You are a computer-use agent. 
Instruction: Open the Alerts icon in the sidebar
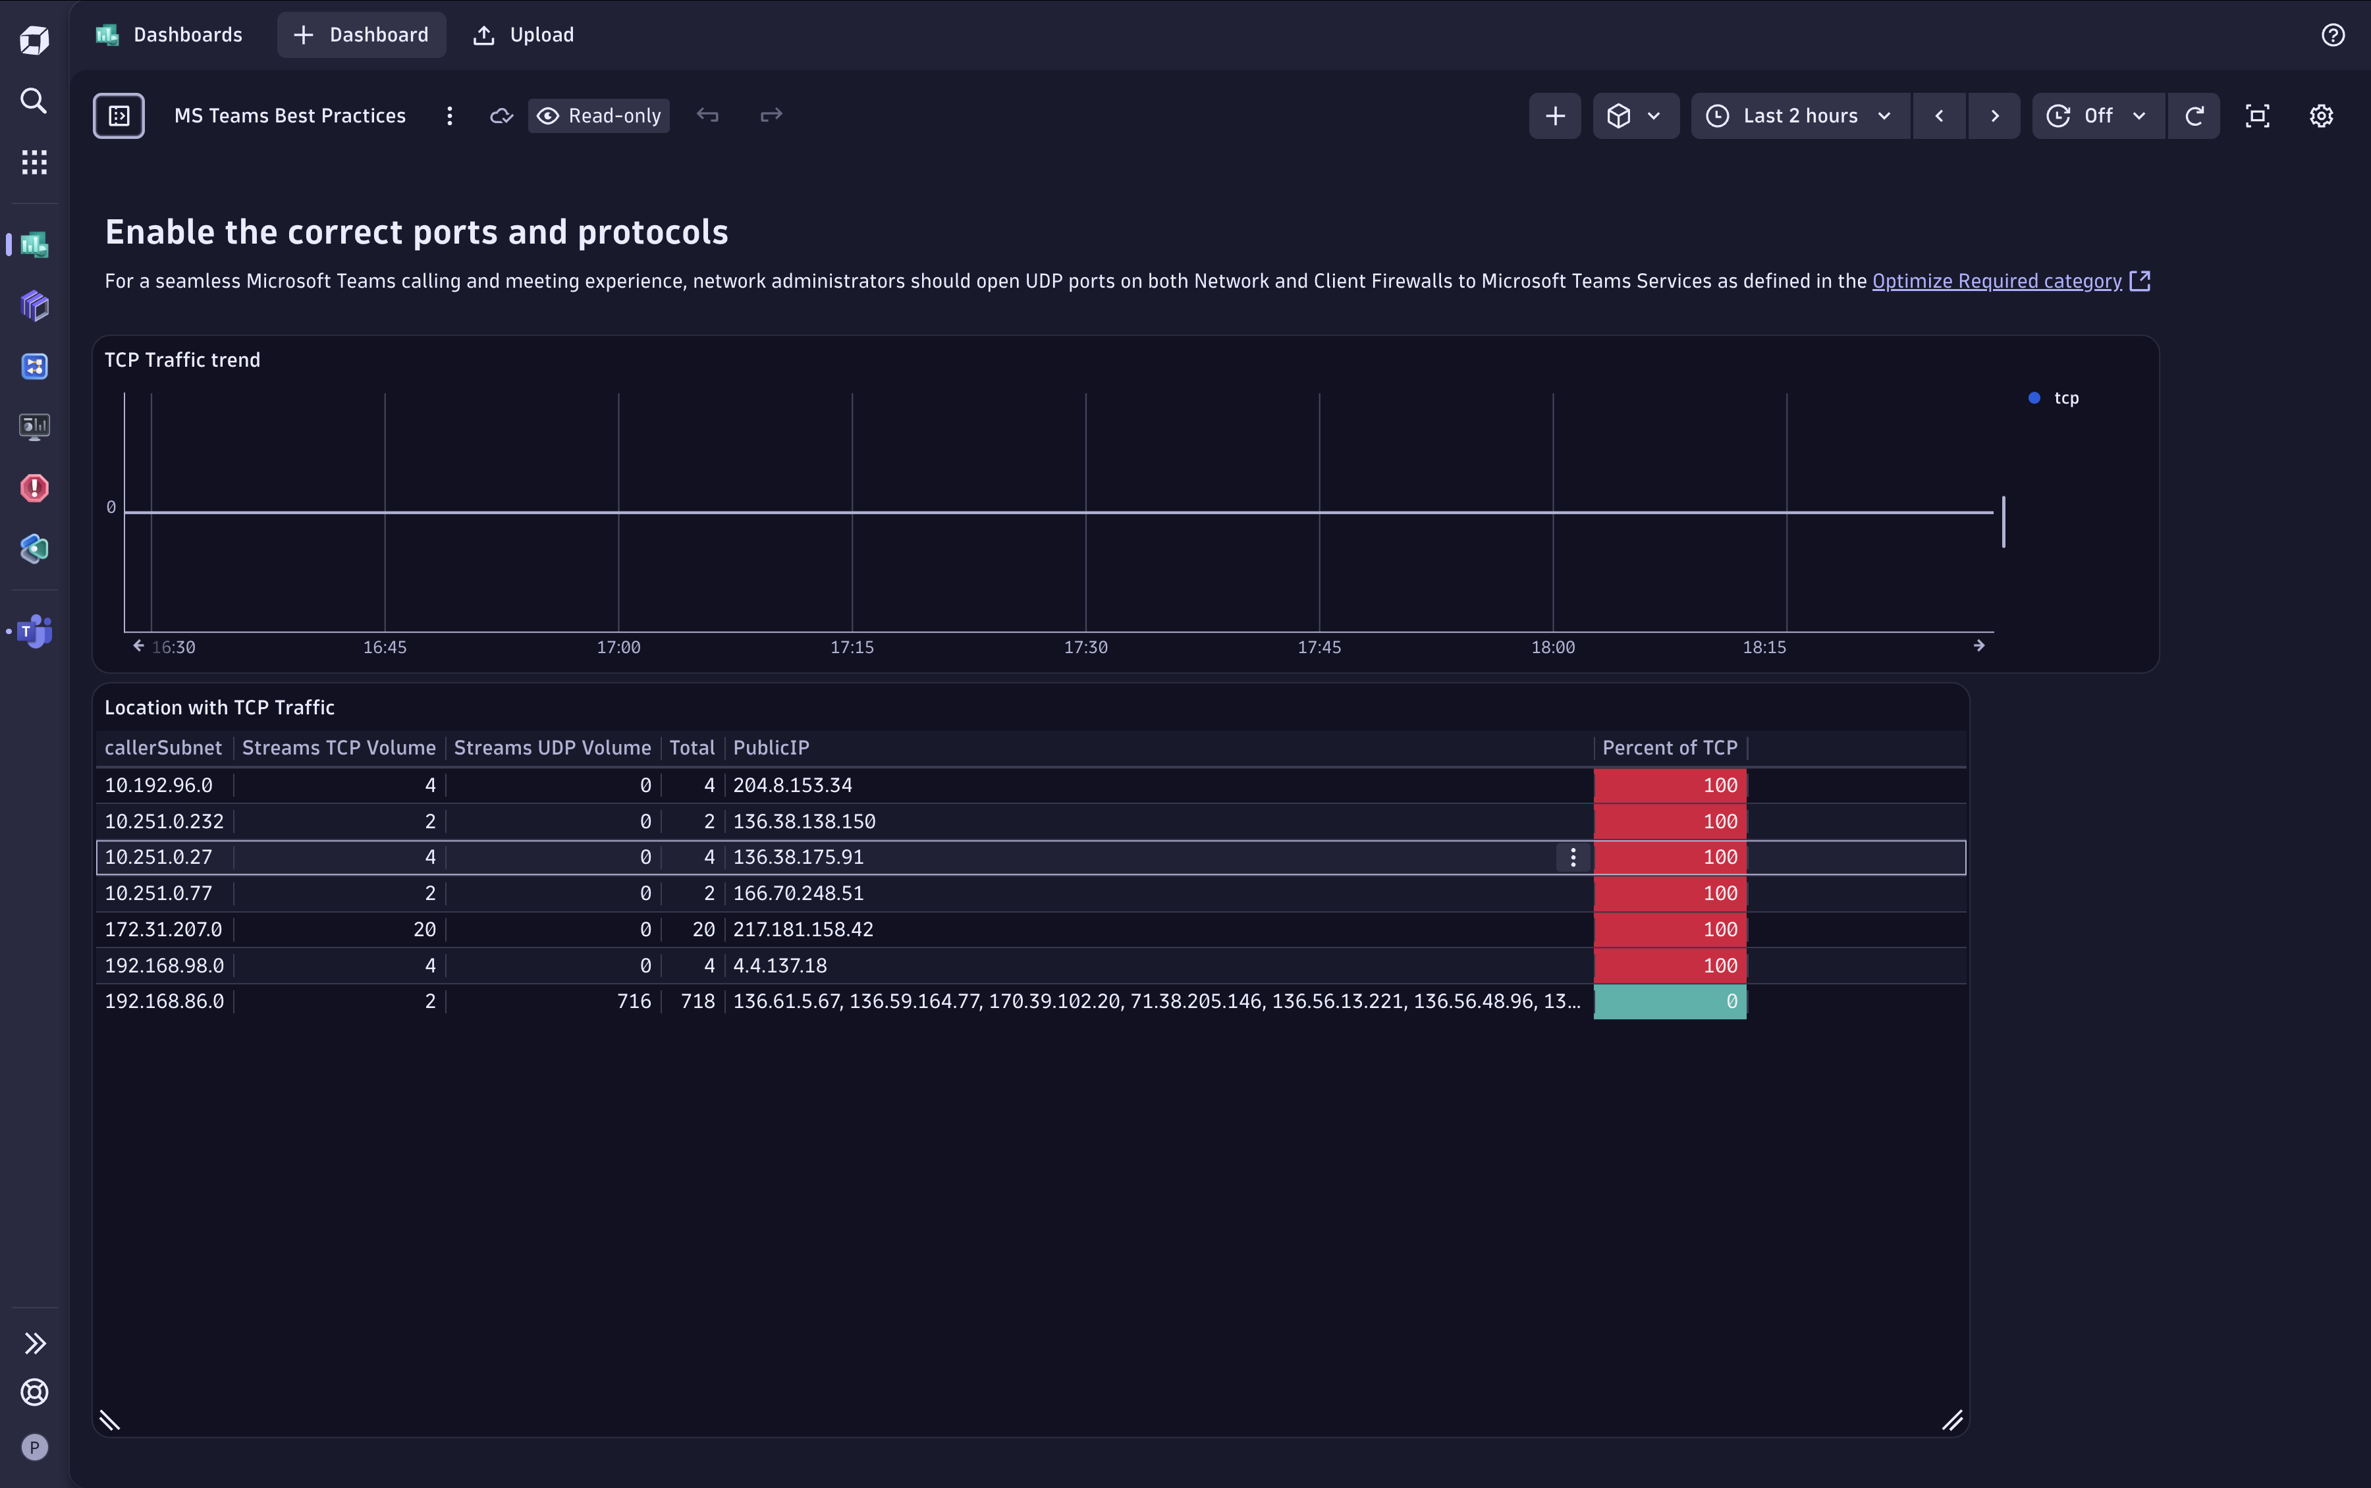tap(34, 487)
